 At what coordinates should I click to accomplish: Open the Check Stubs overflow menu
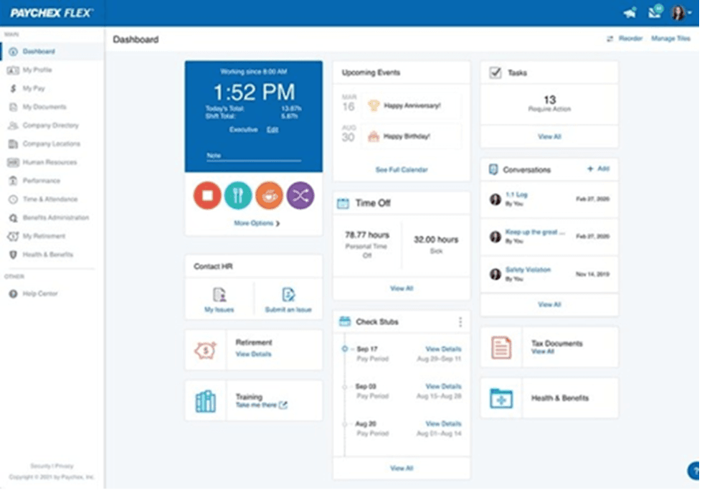tap(460, 321)
